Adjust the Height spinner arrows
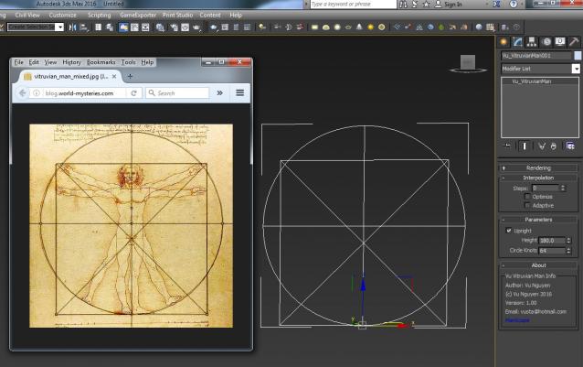This screenshot has width=583, height=367. point(568,241)
